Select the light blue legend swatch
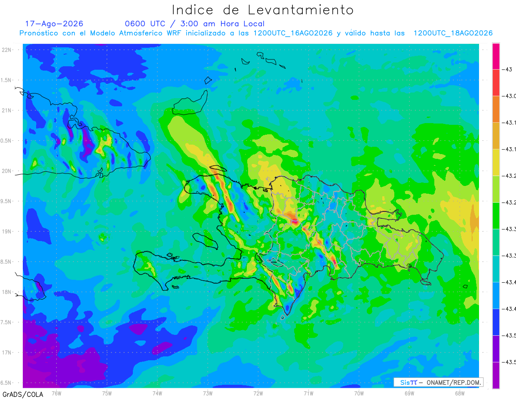 pyautogui.click(x=496, y=295)
